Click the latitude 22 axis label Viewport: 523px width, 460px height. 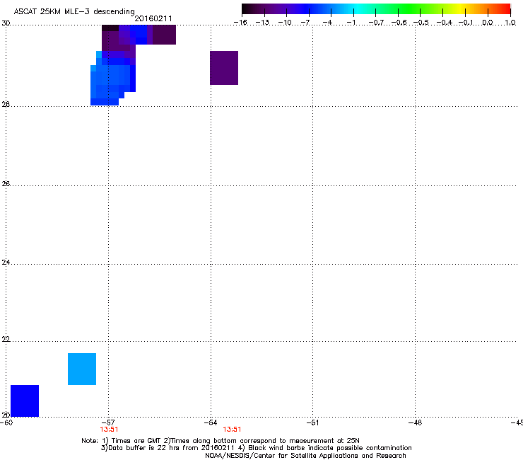pos(6,339)
